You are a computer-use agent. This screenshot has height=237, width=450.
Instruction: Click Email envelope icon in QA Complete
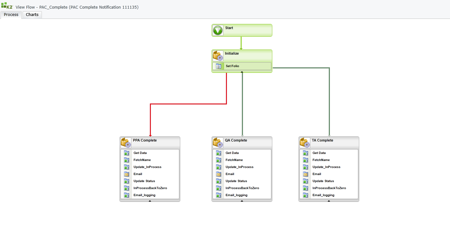point(219,174)
